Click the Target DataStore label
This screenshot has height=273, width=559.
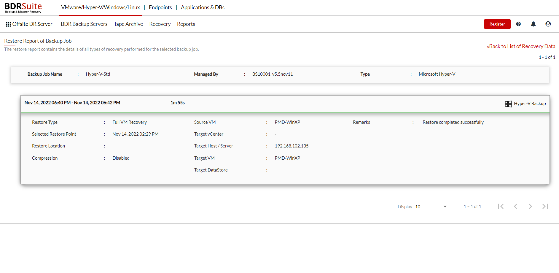coord(211,170)
